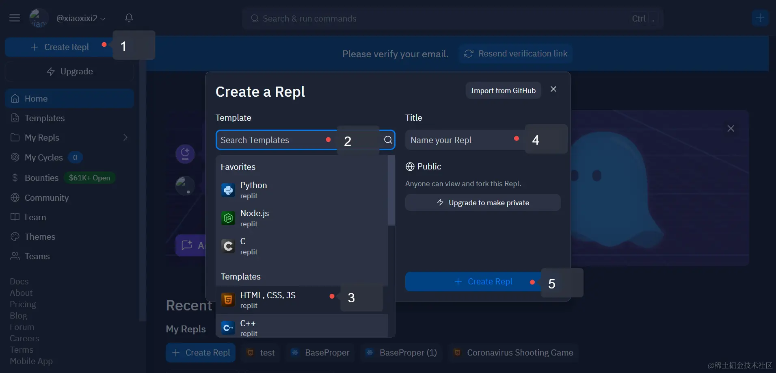Image resolution: width=776 pixels, height=373 pixels.
Task: Open the BaseProper repl
Action: pos(320,353)
